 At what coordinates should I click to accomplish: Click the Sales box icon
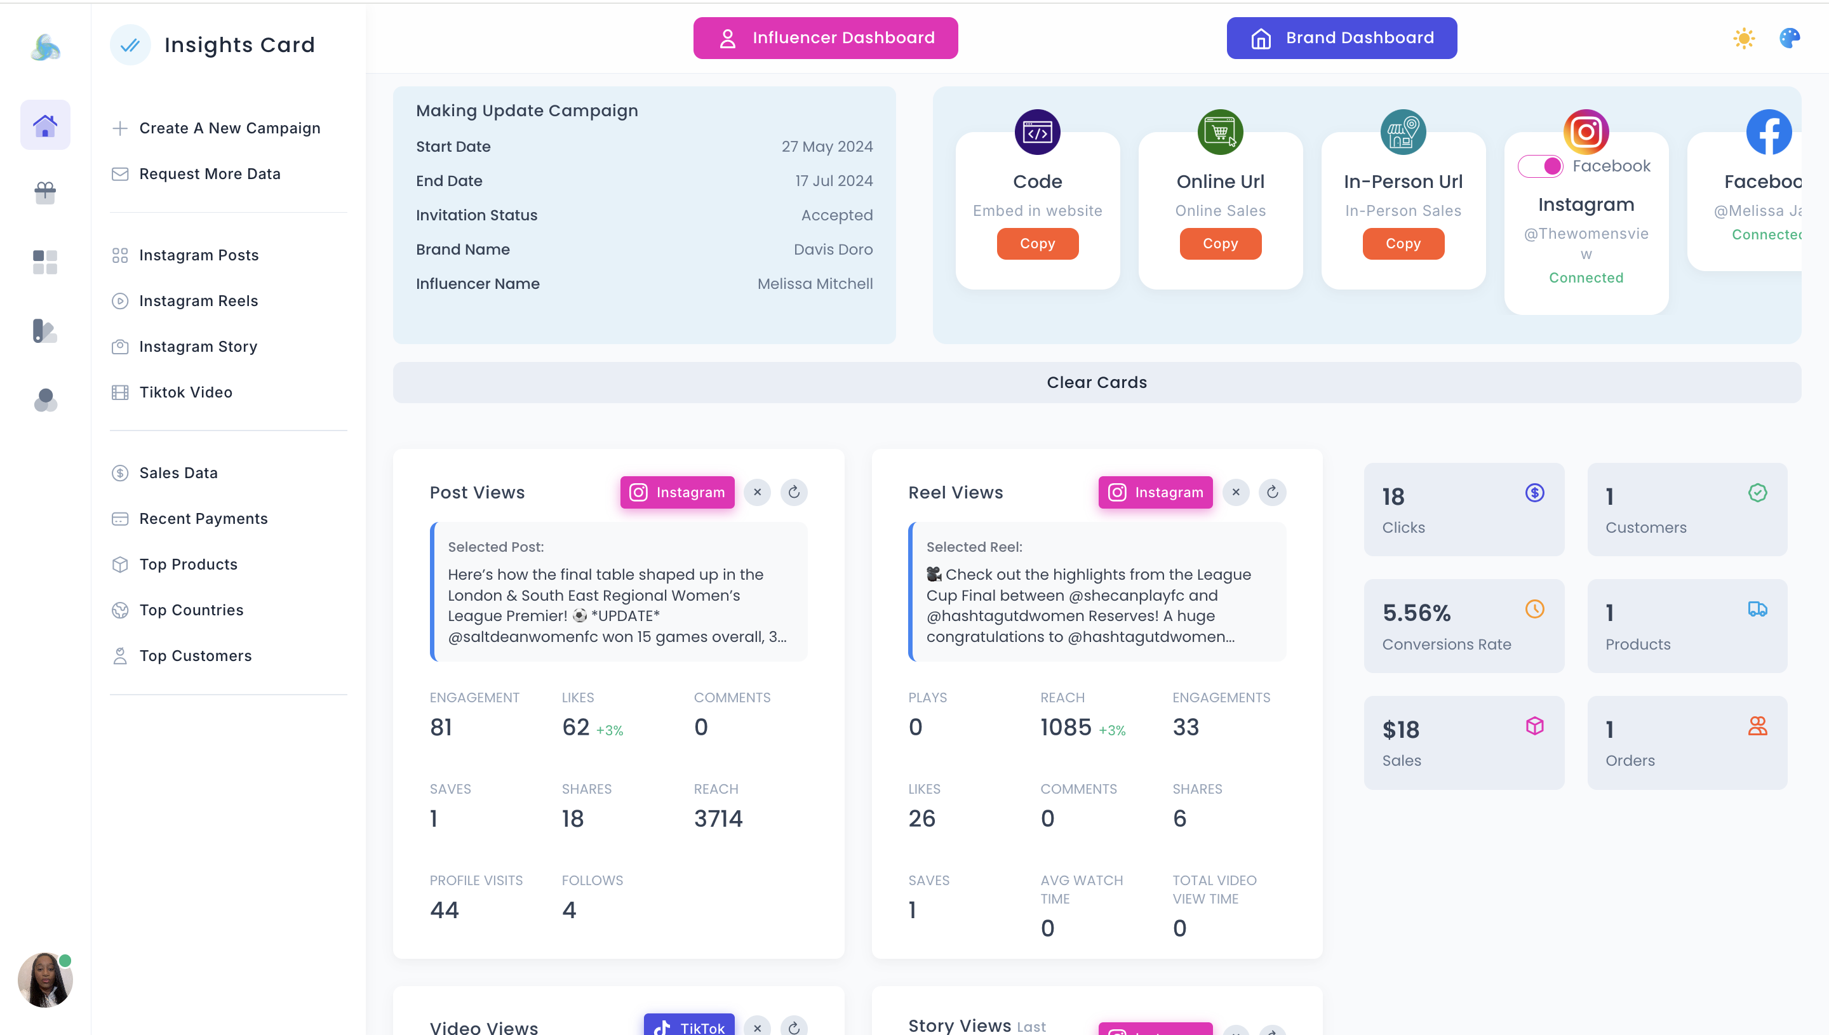tap(1535, 726)
